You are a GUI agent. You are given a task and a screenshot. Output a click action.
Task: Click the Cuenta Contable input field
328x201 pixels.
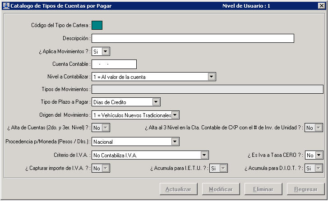pyautogui.click(x=114, y=64)
